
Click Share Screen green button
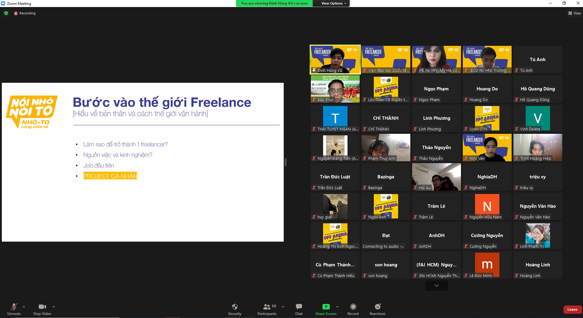point(326,309)
